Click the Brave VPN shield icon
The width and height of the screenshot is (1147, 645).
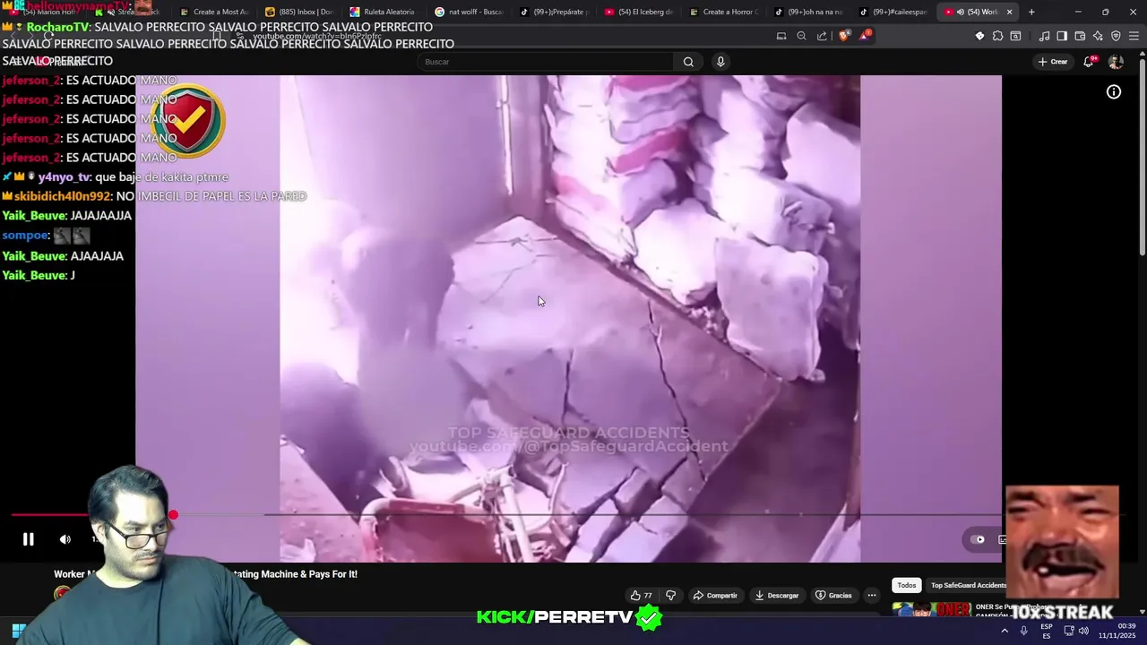point(1116,36)
